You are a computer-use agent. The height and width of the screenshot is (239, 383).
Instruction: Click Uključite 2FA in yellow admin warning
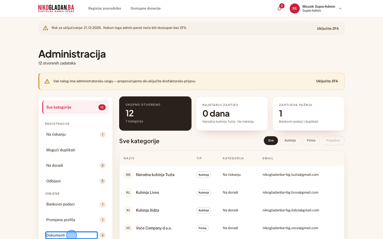point(327,81)
